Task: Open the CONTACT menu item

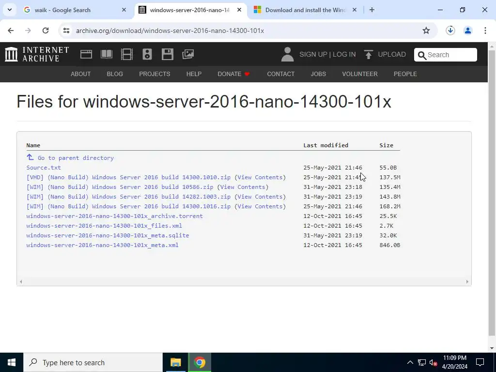Action: [280, 74]
